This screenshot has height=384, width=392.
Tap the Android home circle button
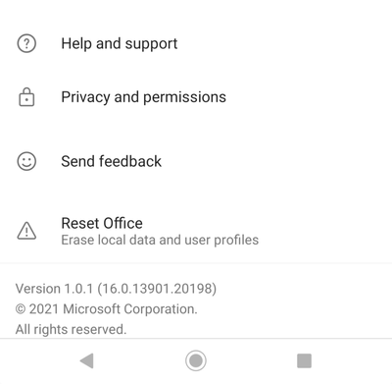pyautogui.click(x=196, y=360)
